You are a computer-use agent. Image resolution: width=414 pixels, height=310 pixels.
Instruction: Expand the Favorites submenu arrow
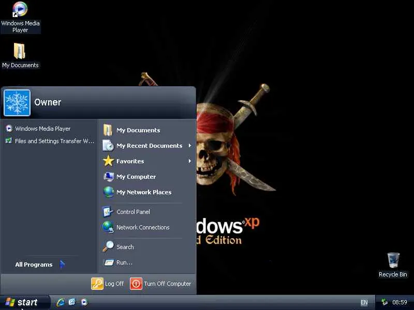tap(189, 161)
